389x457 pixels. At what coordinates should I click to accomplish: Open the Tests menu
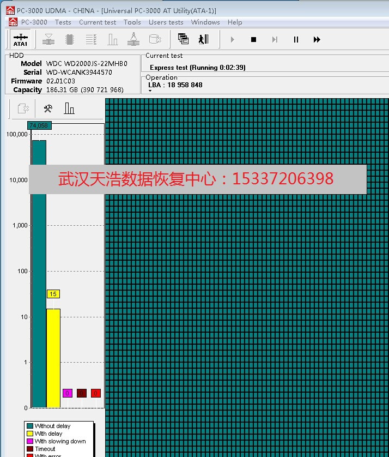coord(63,22)
